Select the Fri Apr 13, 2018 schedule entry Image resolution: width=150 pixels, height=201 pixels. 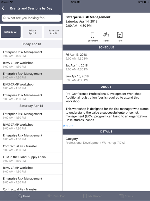point(106,57)
